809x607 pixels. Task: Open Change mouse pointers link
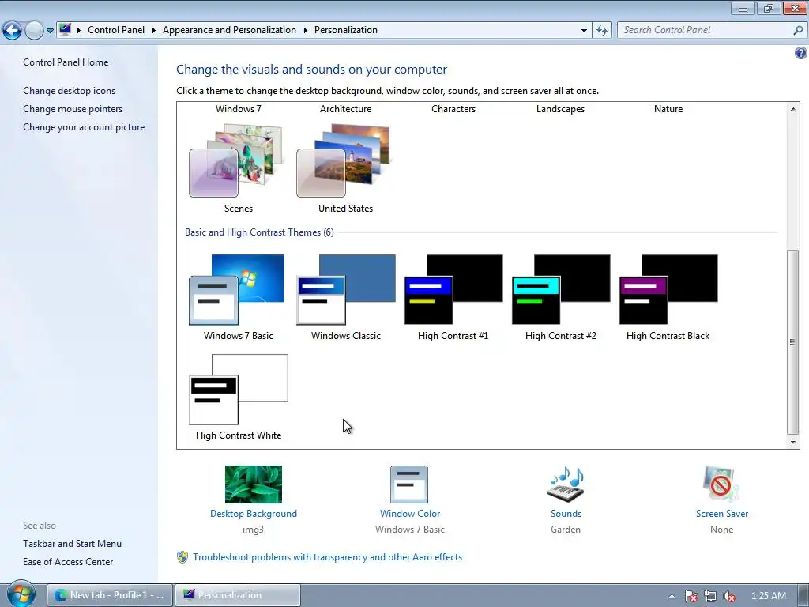pyautogui.click(x=73, y=109)
